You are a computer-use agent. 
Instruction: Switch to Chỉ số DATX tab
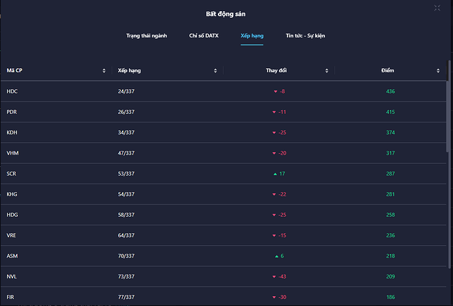(204, 35)
